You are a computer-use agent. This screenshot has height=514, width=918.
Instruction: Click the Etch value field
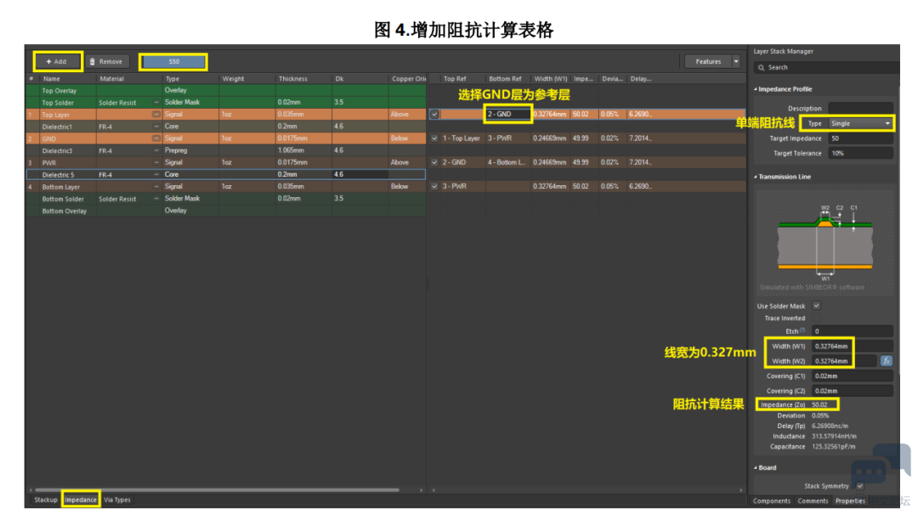[853, 331]
